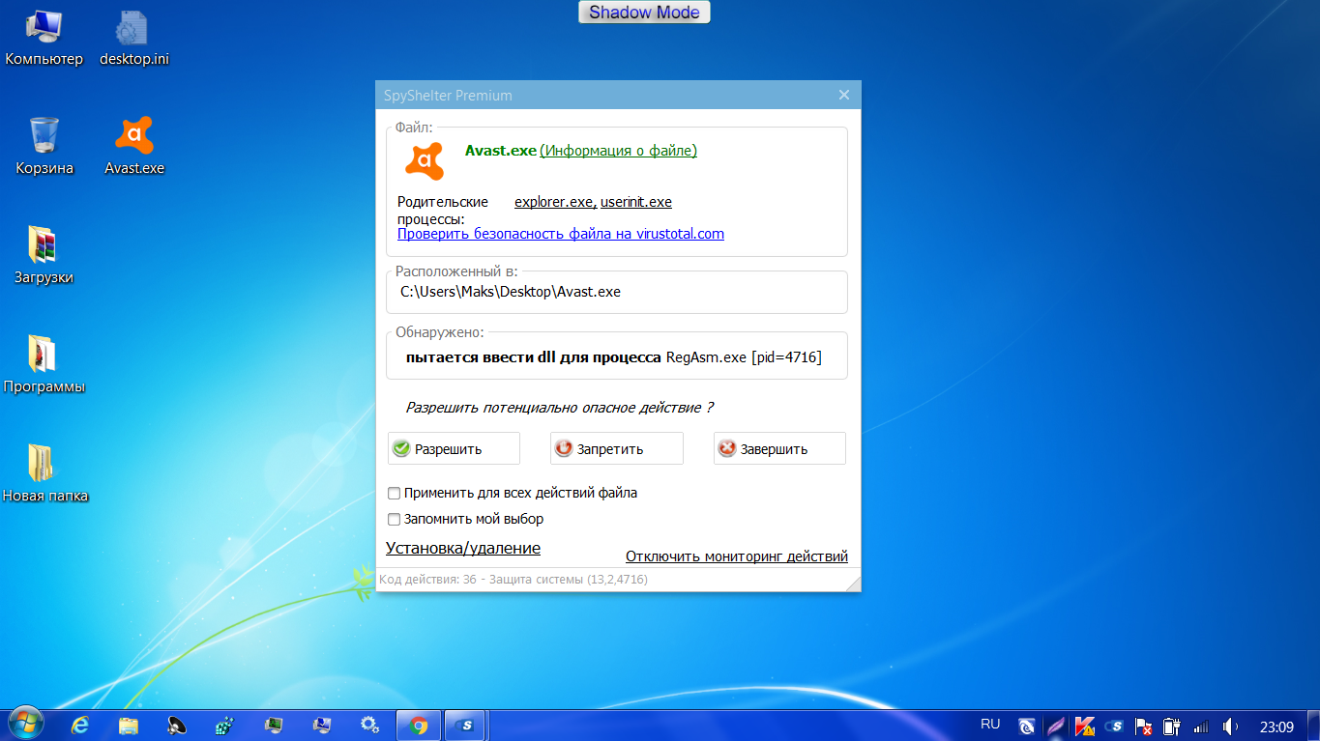Screen dimensions: 1320x741
Task: Select the desktop.ini file icon
Action: click(133, 39)
